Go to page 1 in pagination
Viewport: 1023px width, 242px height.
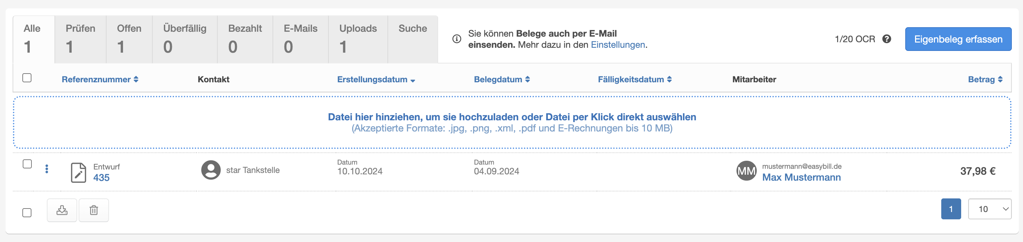click(x=951, y=209)
